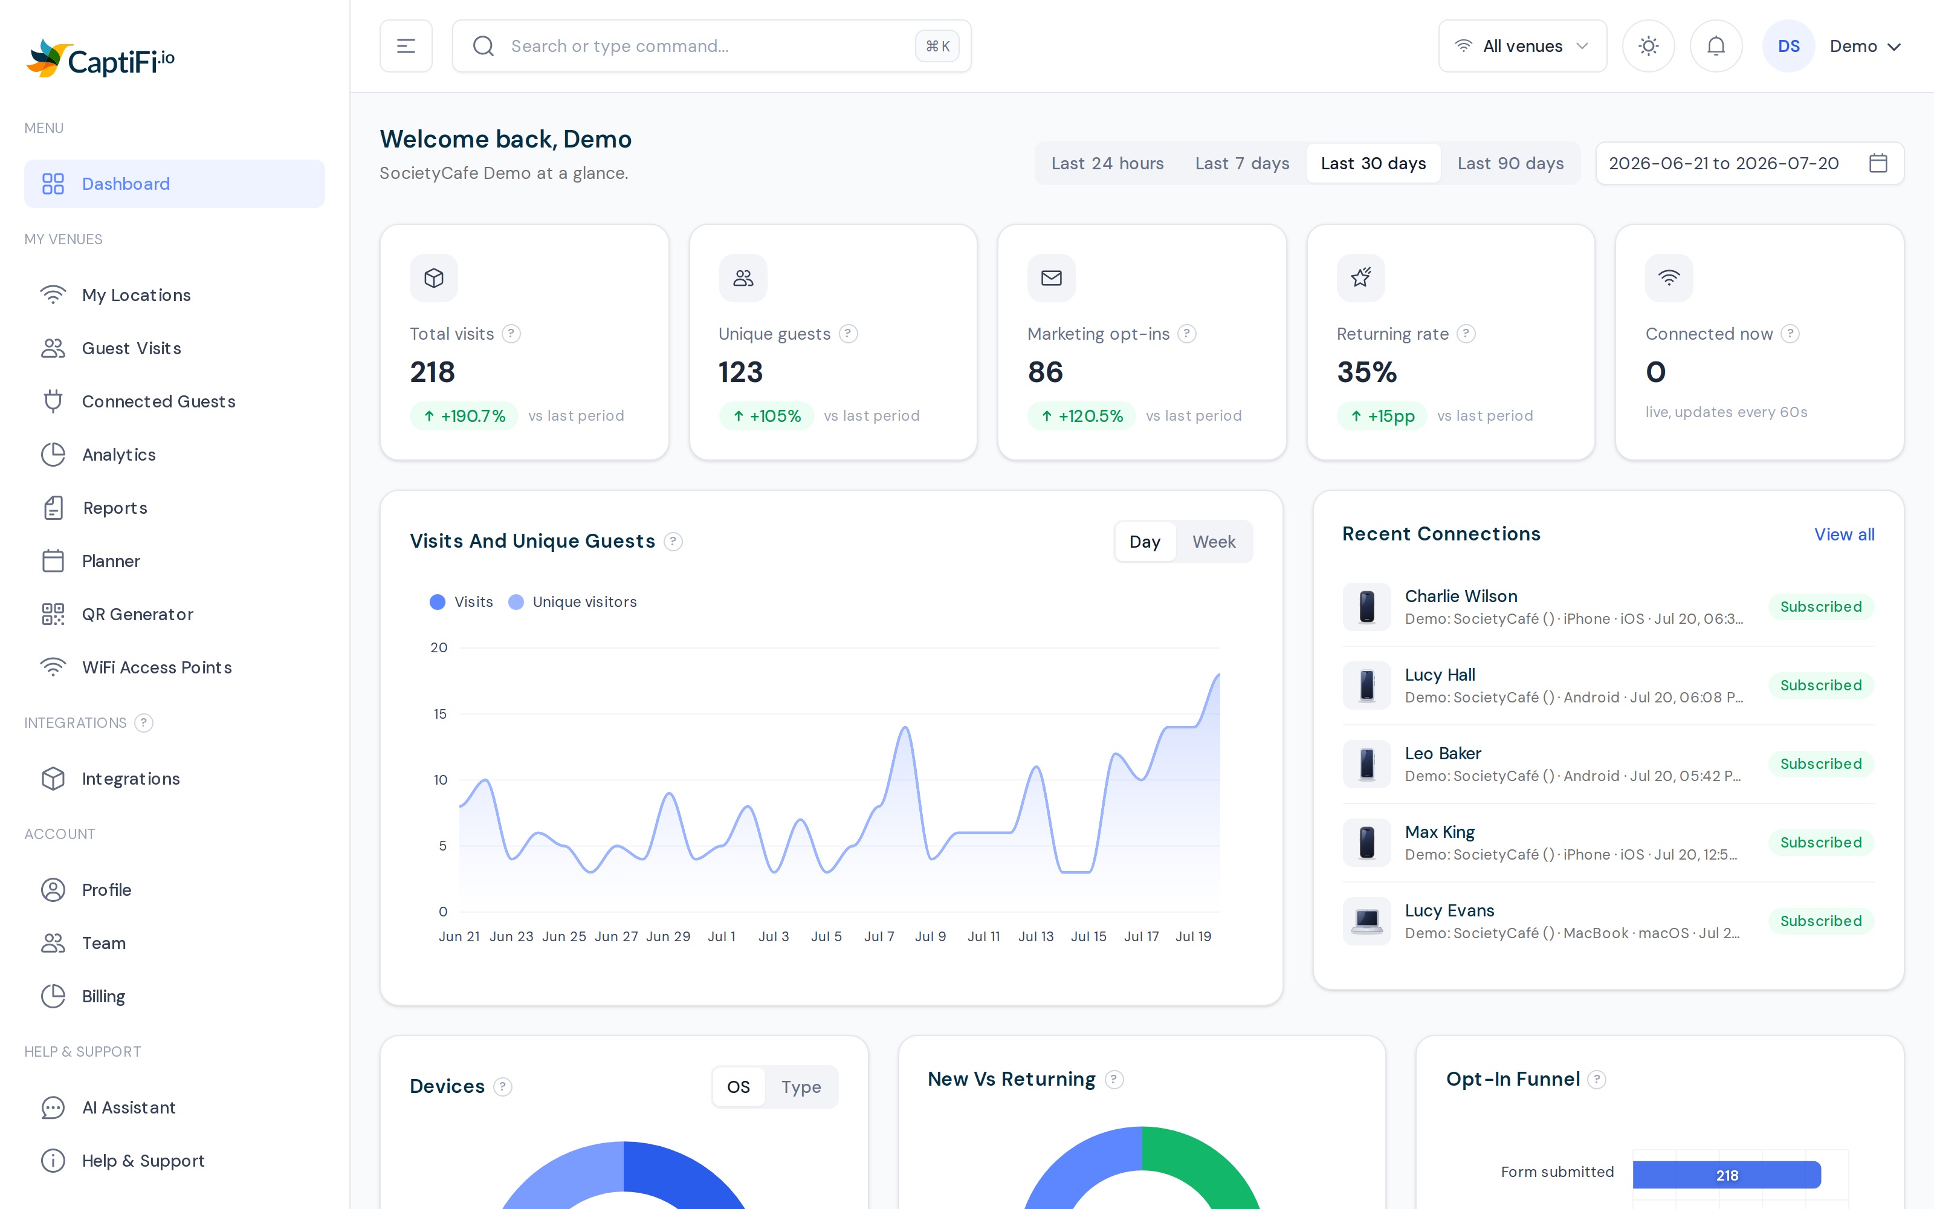Open date range picker field

click(x=1750, y=163)
